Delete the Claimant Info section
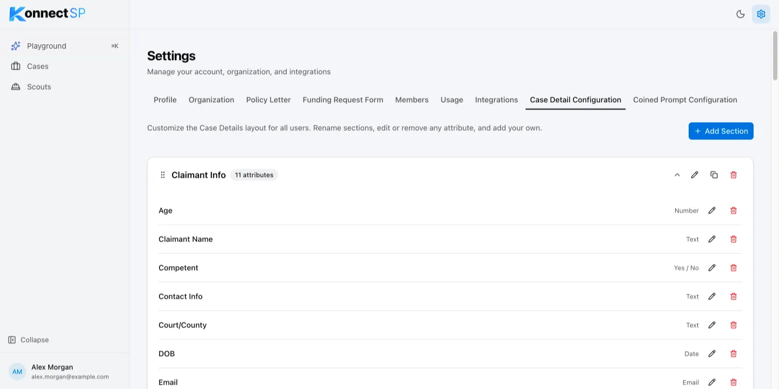Image resolution: width=779 pixels, height=389 pixels. click(734, 175)
